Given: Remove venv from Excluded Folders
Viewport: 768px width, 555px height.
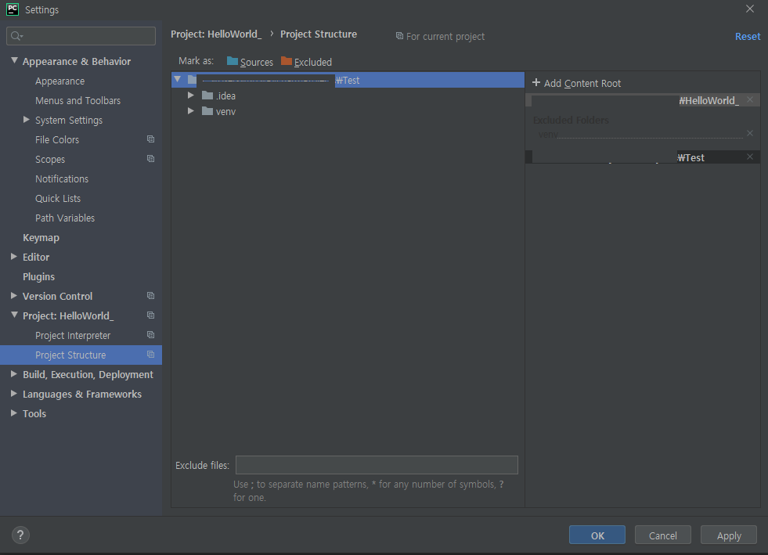Looking at the screenshot, I should click(750, 133).
